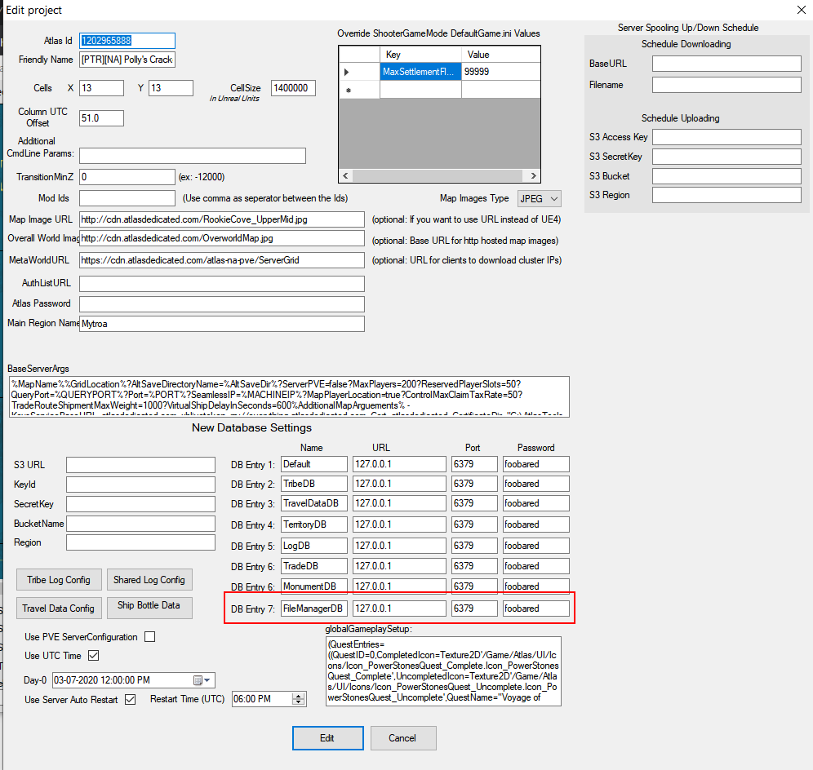Open Tribe Log Config
The width and height of the screenshot is (813, 770).
click(x=59, y=579)
